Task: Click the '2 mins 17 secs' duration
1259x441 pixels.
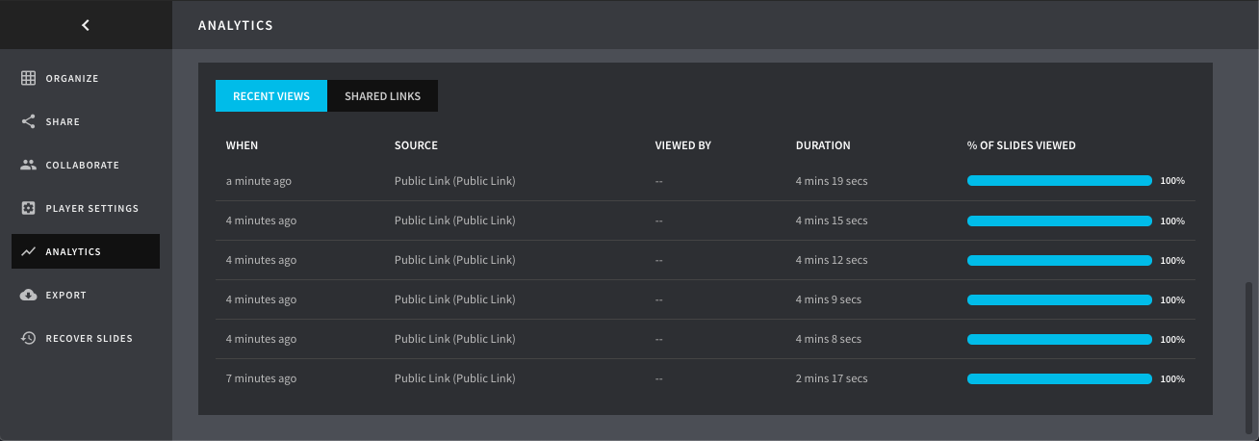Action: click(x=832, y=378)
